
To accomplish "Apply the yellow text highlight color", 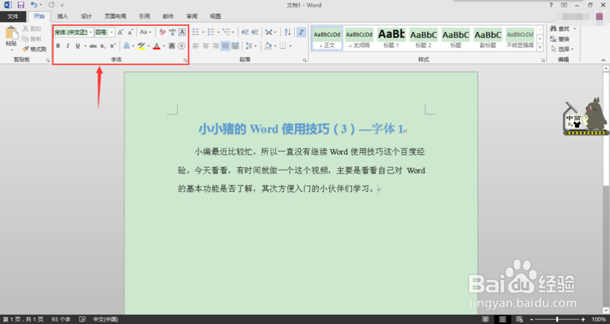I will (142, 46).
